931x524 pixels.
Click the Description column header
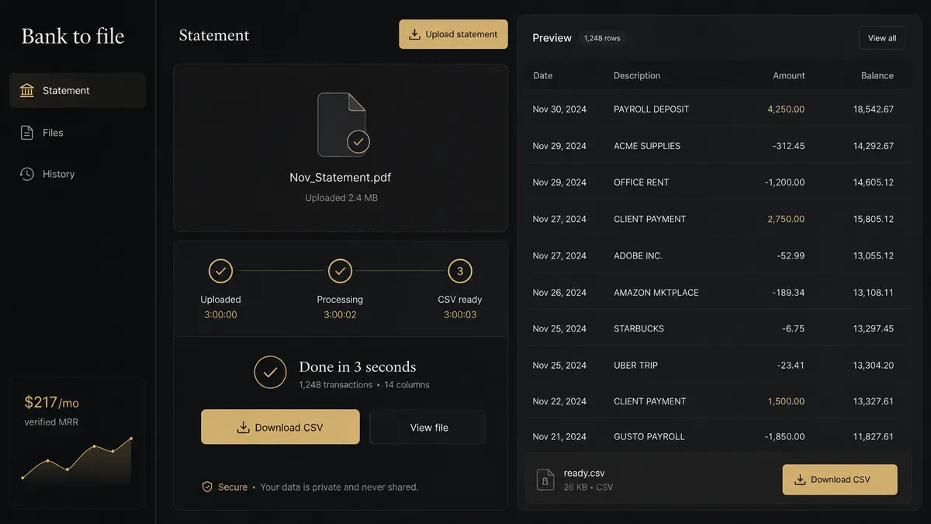pos(637,75)
